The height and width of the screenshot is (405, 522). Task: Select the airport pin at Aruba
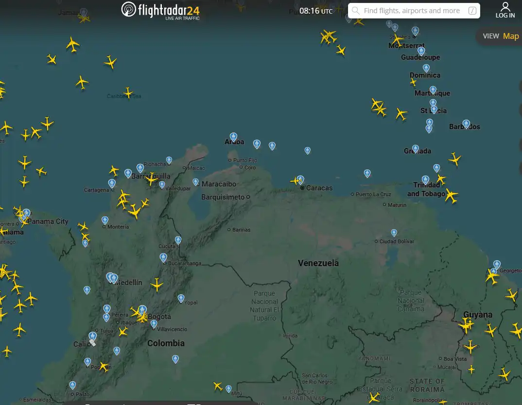233,137
